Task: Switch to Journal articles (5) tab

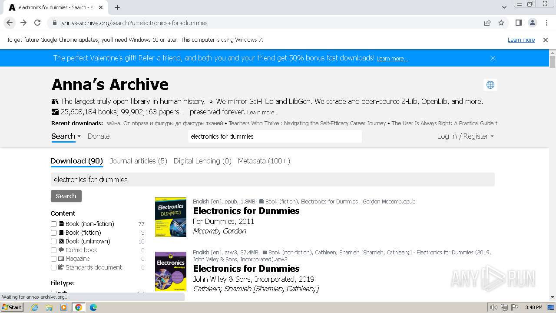Action: pyautogui.click(x=138, y=161)
